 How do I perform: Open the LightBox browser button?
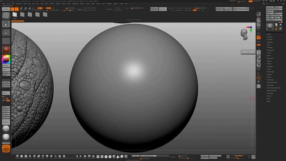(6, 9)
